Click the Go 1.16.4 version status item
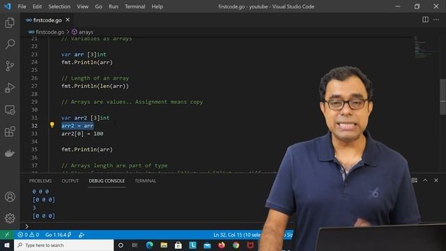This screenshot has height=251, width=446. 59,235
